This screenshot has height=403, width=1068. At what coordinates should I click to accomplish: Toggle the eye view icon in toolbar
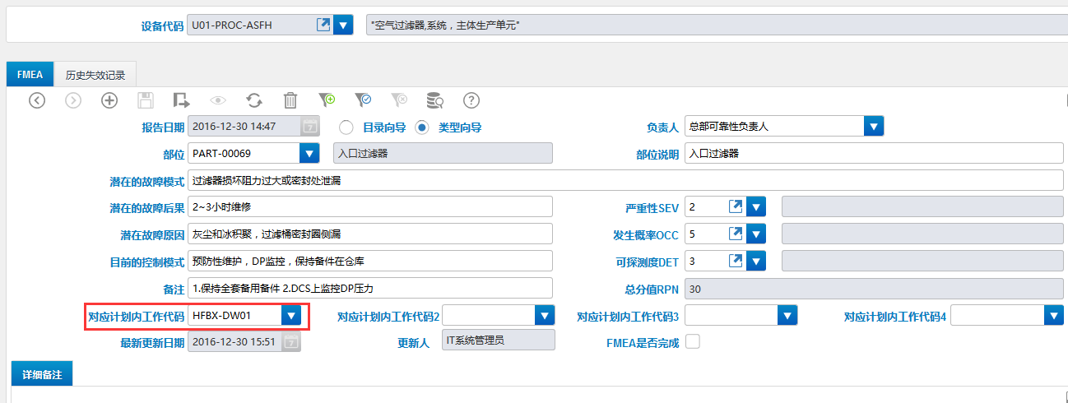click(x=218, y=100)
